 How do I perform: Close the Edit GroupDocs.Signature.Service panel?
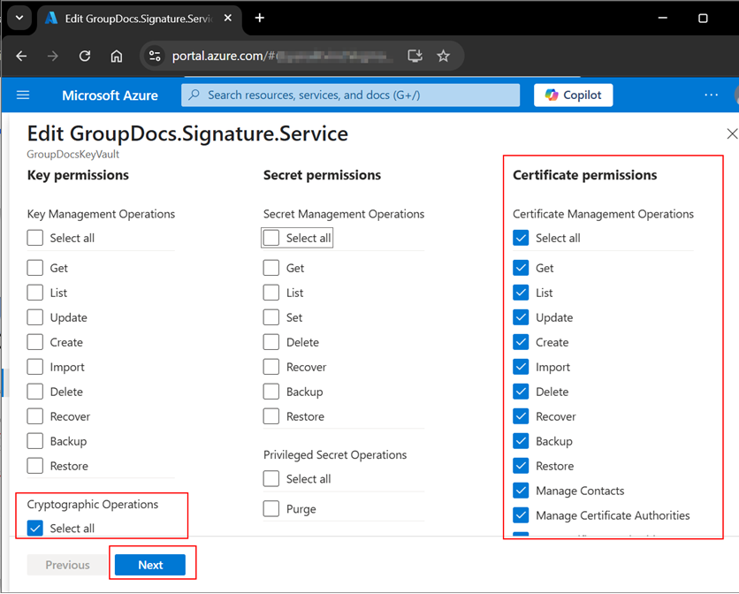(732, 133)
